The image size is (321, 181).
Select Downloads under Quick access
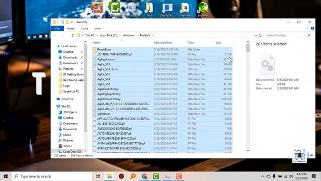click(x=70, y=57)
